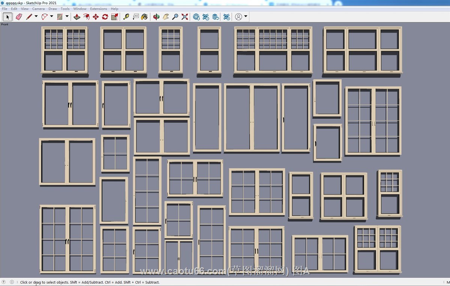Open the View menu

click(24, 9)
